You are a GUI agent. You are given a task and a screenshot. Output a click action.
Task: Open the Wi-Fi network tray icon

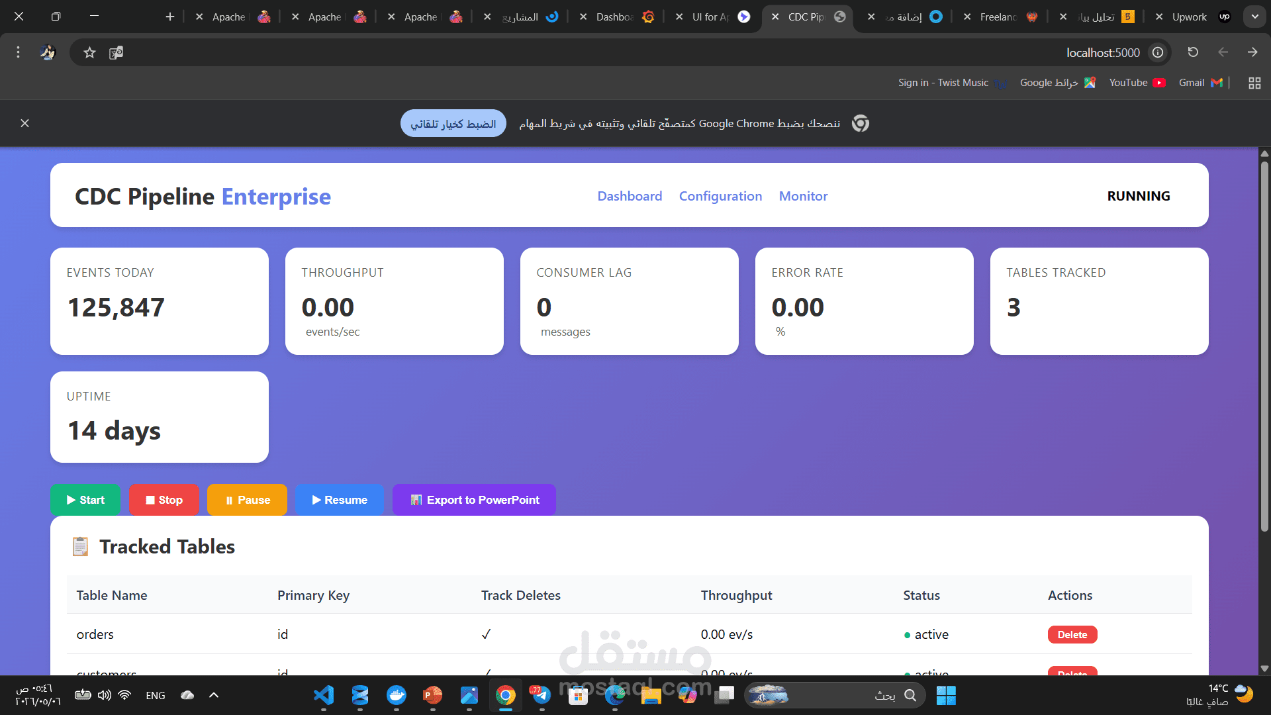click(x=124, y=695)
